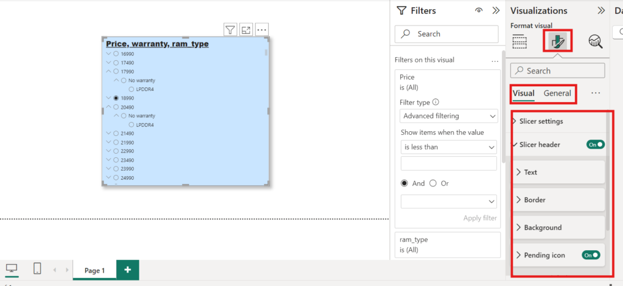Select the Build visual icon
Viewport: 623px width, 286px height.
[x=520, y=41]
